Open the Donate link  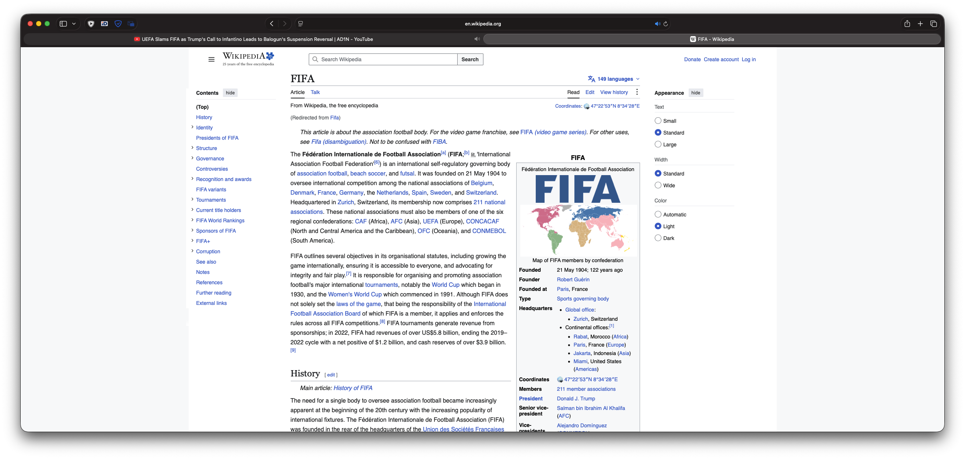pyautogui.click(x=692, y=59)
